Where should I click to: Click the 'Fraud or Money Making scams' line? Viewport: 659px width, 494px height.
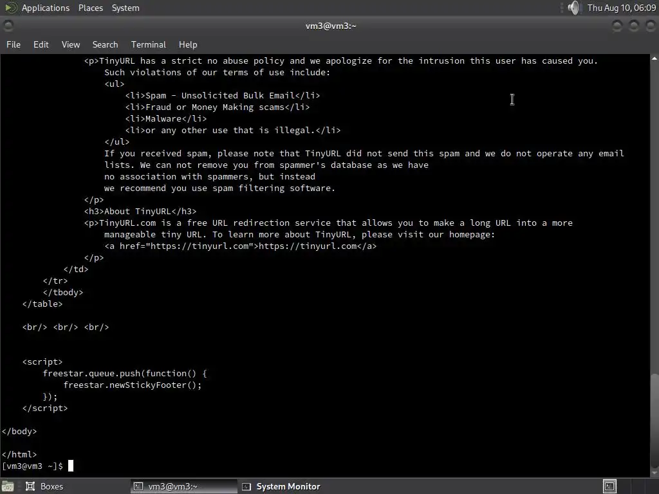pos(218,107)
